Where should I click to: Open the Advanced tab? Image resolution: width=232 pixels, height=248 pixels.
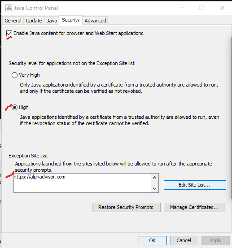[95, 21]
